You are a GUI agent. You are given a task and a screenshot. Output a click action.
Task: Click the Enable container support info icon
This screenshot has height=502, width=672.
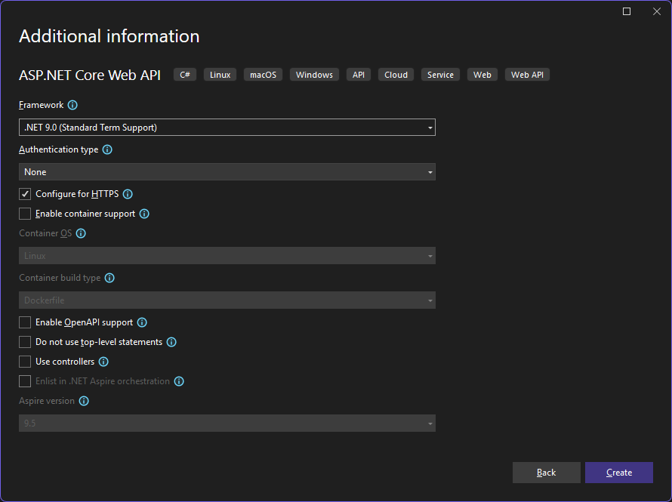[143, 214]
